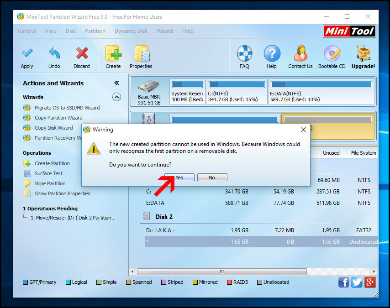Click the scrollbar right arrow
The image size is (390, 308).
click(374, 271)
